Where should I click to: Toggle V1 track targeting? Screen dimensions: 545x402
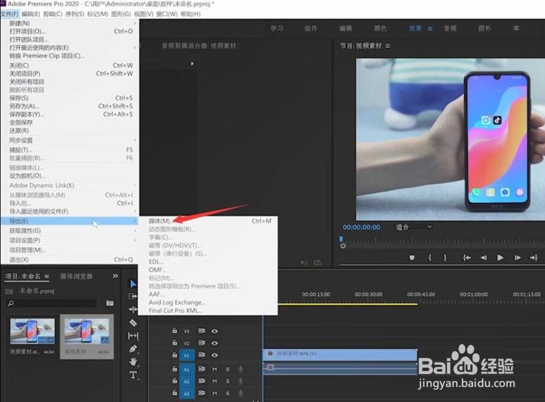pyautogui.click(x=187, y=355)
